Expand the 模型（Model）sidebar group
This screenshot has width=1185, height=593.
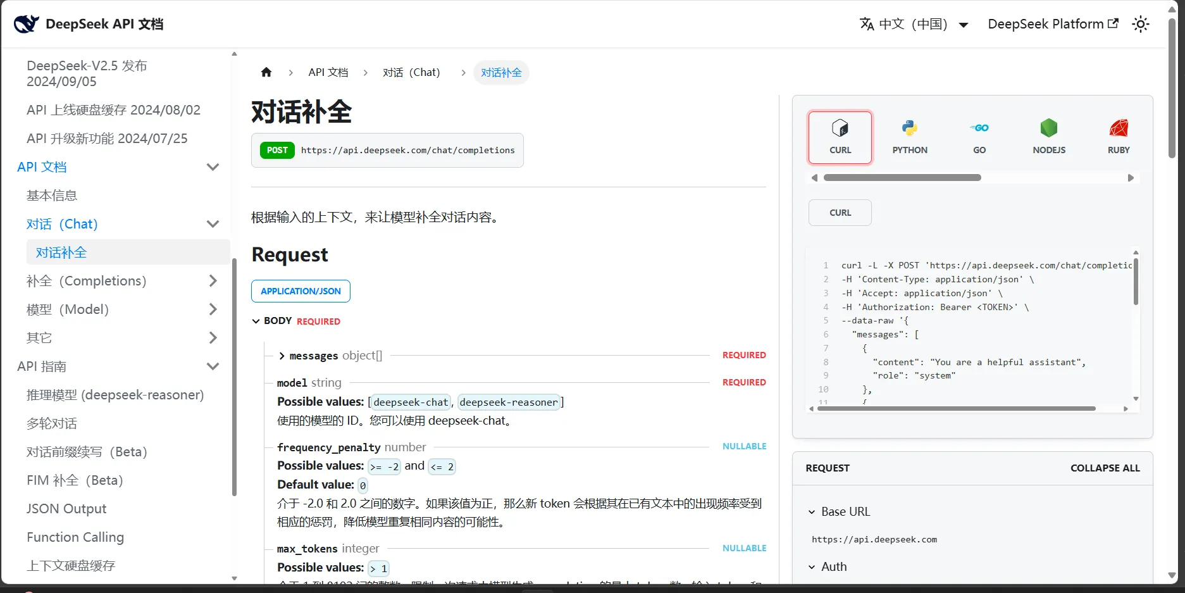213,309
